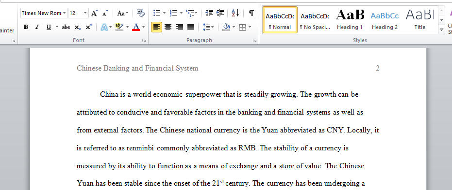Open the Font dialog launcher
The height and width of the screenshot is (190, 452).
(x=144, y=41)
